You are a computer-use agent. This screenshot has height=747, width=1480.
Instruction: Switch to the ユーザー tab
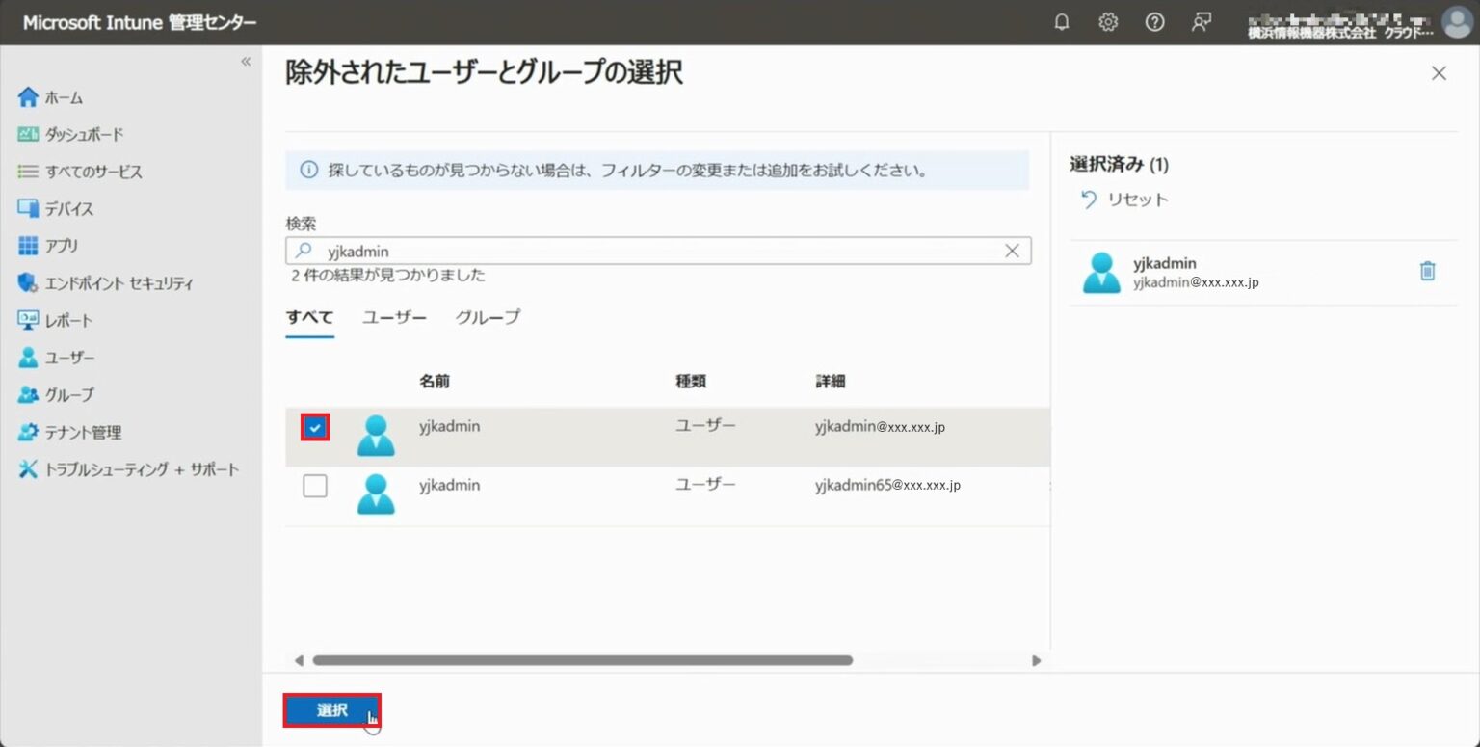pos(392,317)
